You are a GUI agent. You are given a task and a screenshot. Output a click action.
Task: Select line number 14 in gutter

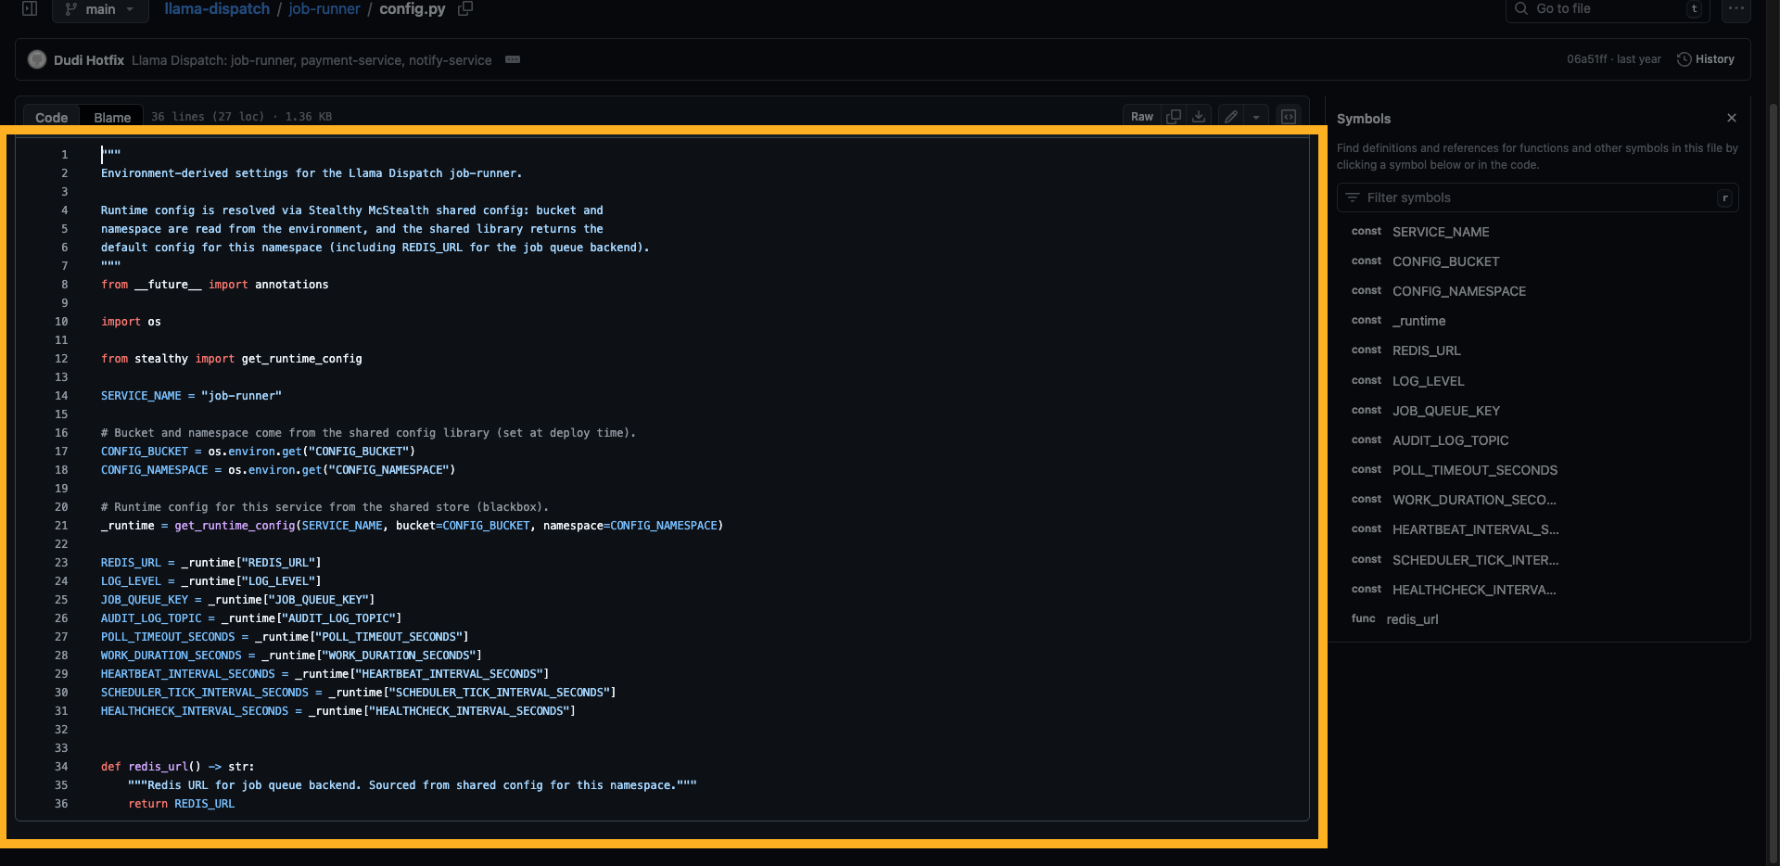click(61, 396)
